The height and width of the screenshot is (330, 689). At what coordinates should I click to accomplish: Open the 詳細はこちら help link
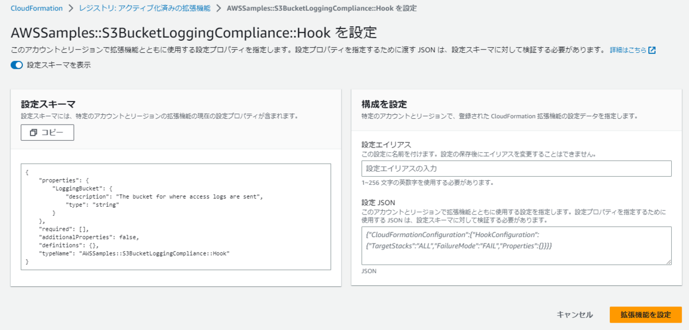pos(628,50)
